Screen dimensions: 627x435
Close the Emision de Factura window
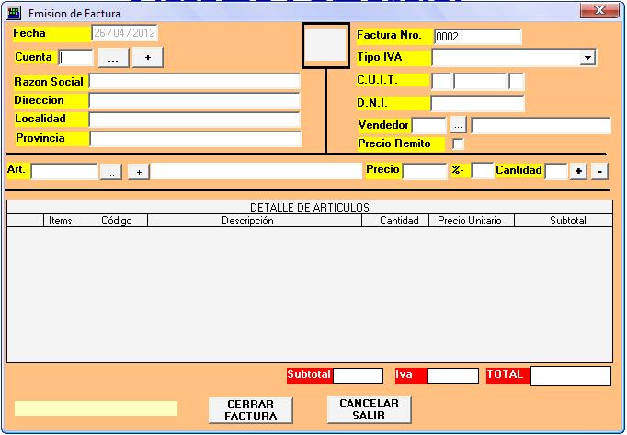click(x=600, y=12)
